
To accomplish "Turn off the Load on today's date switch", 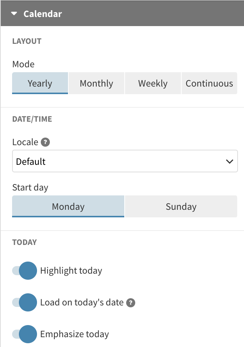I will [x=25, y=302].
